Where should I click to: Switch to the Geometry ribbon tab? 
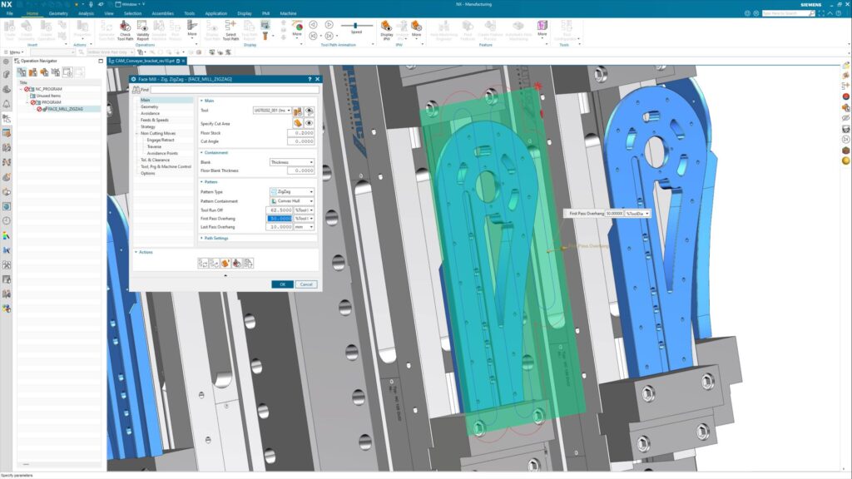coord(57,13)
